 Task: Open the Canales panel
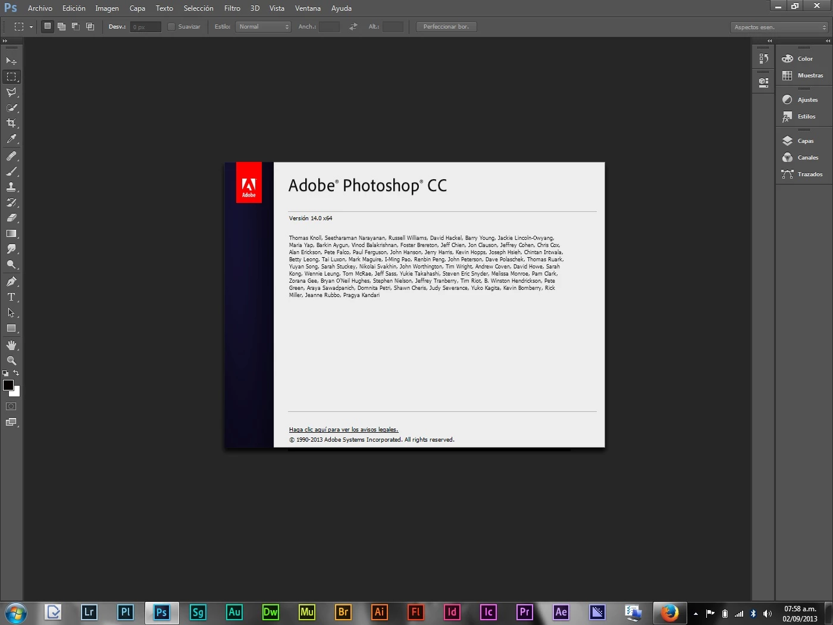click(803, 158)
